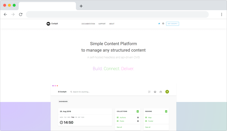227x131 pixels.
Task: Click the list icon beside Posts
Action: click(117, 121)
